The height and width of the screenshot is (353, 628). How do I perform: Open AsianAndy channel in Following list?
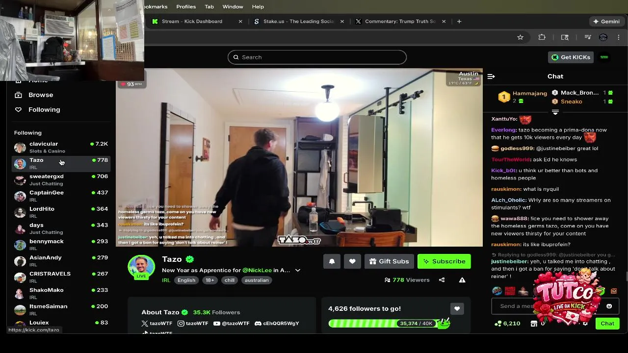click(61, 260)
